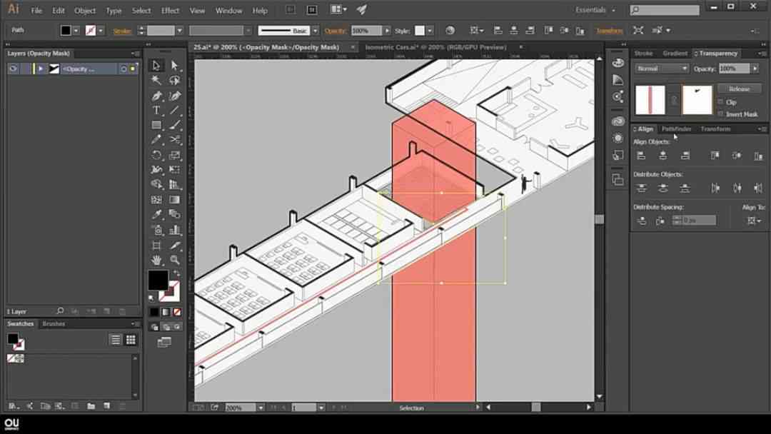
Task: Click the Transform link in control bar
Action: tap(609, 31)
